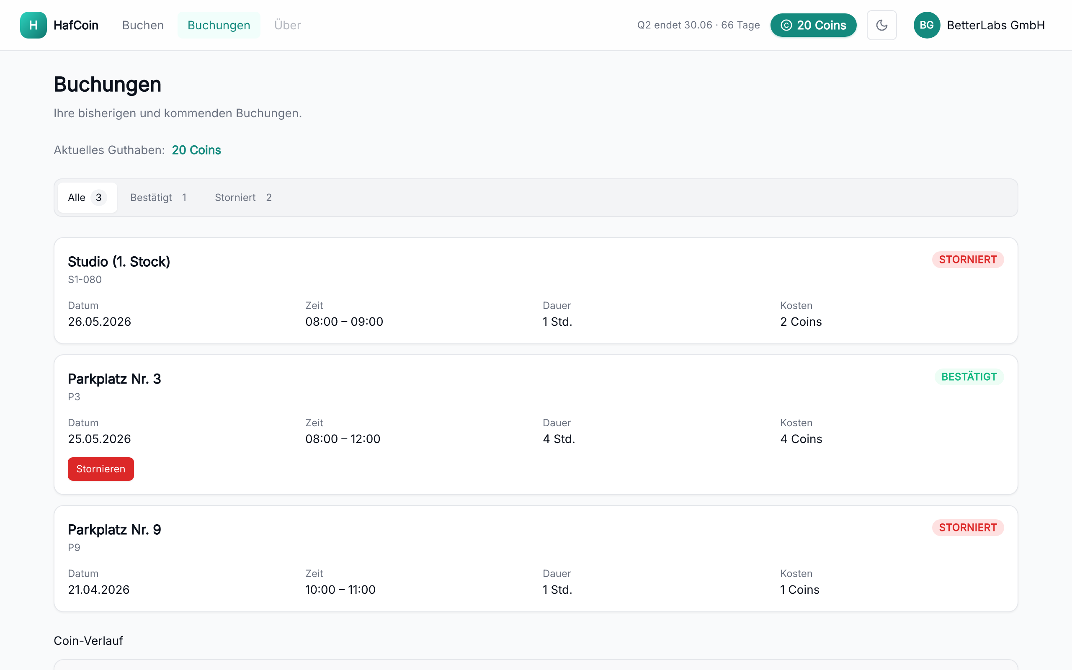This screenshot has width=1072, height=670.
Task: Click the Q2 endet 30.06 notice
Action: [698, 25]
